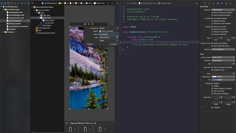Open the Size inspector ruler icon
The image size is (236, 133).
(226, 3)
